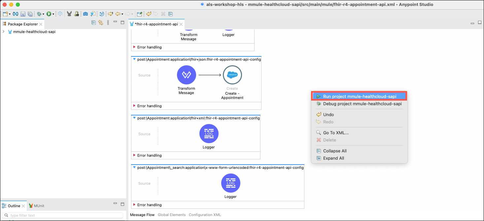Select the Salesforce Create - Appointment component
Viewport: 484px width, 221px height.
232,75
